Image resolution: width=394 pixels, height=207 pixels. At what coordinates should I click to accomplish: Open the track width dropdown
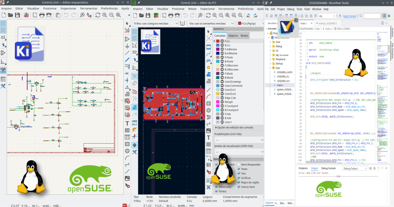pyautogui.click(x=155, y=23)
